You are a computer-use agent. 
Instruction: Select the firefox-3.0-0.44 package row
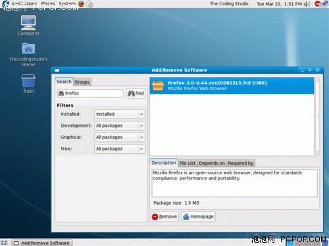[x=232, y=86]
